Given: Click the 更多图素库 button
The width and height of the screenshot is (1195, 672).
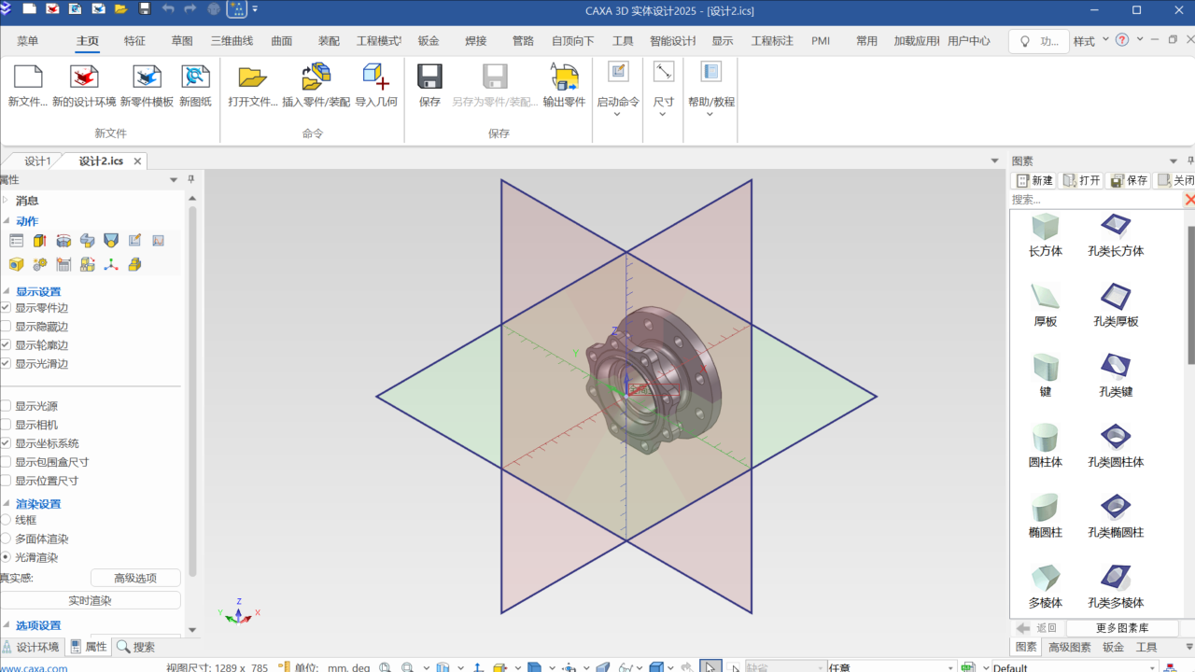Looking at the screenshot, I should (x=1121, y=628).
